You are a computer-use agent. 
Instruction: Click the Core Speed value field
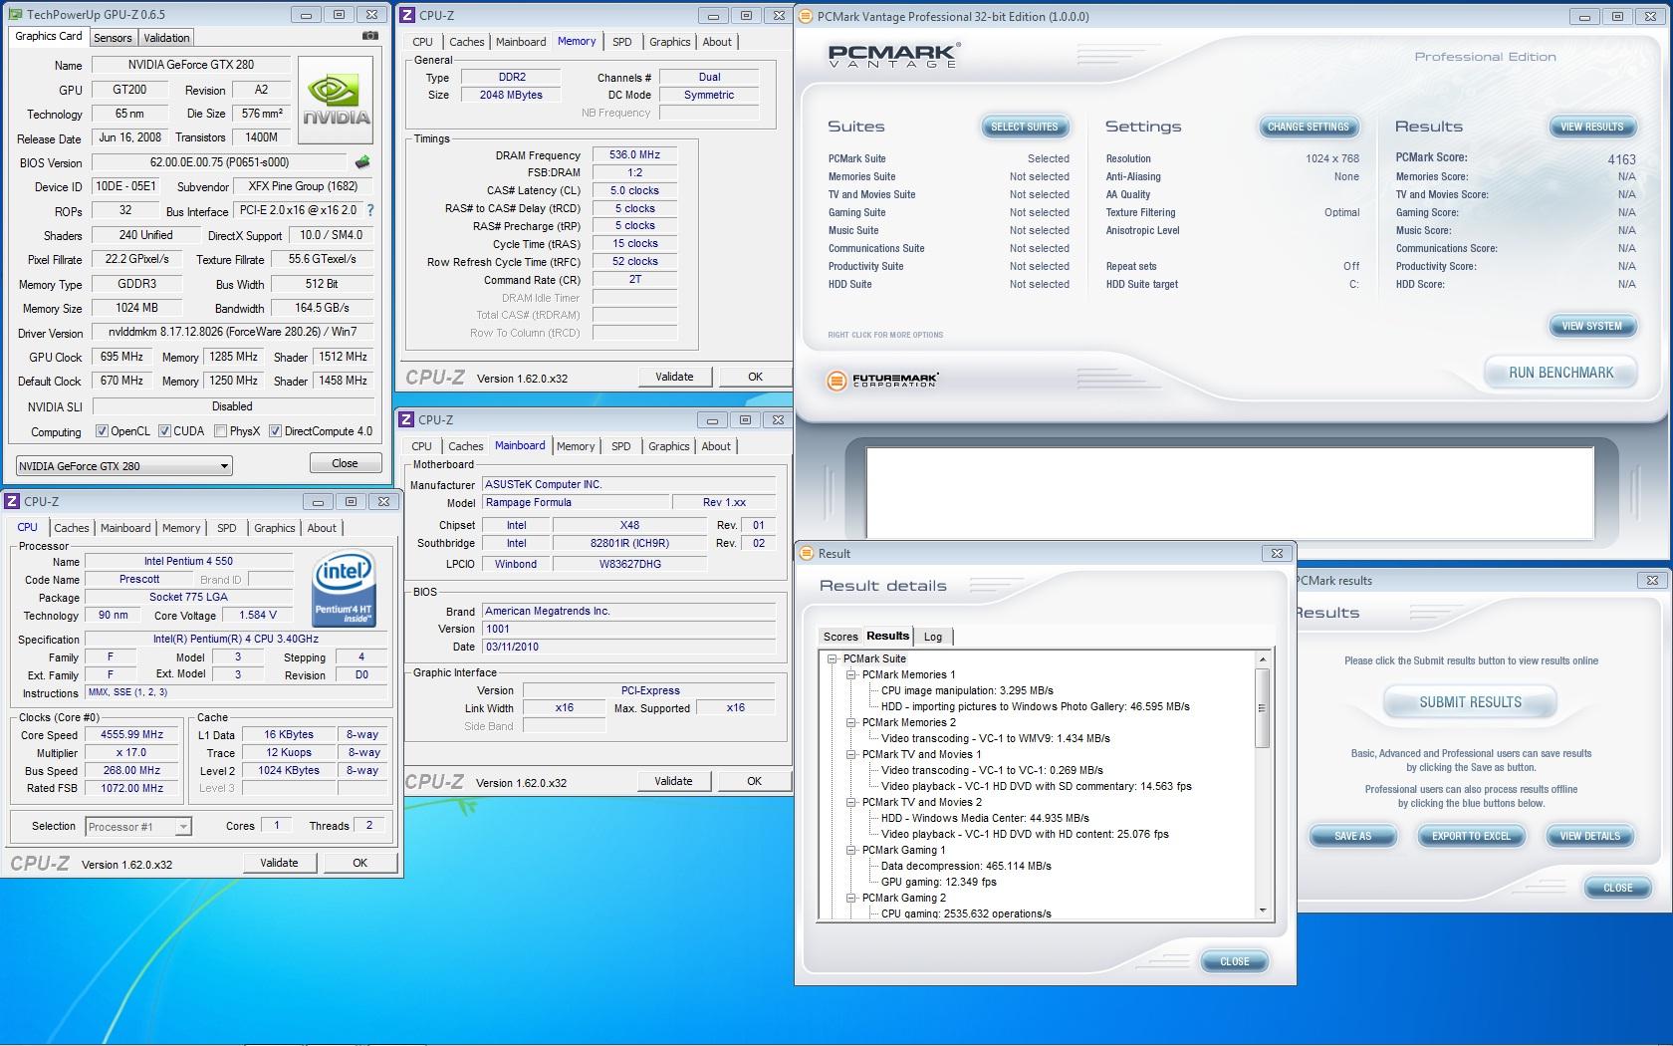pos(132,734)
